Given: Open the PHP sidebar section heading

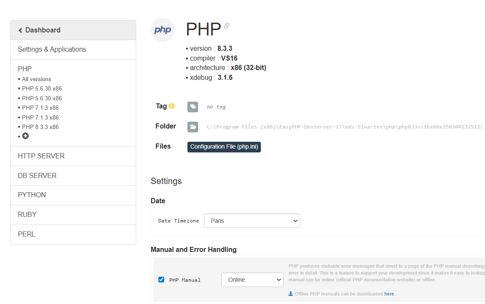Looking at the screenshot, I should [25, 69].
